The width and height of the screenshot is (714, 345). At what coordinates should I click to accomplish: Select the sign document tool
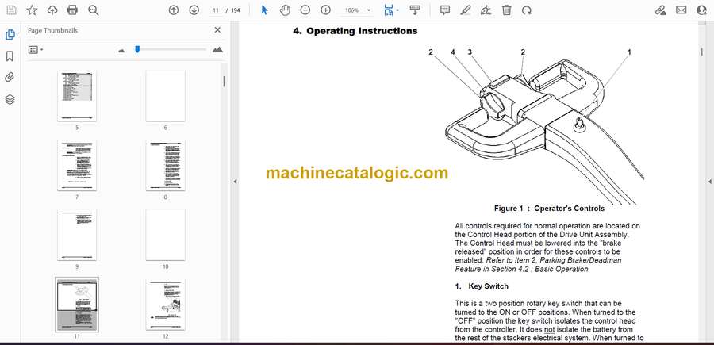click(486, 10)
